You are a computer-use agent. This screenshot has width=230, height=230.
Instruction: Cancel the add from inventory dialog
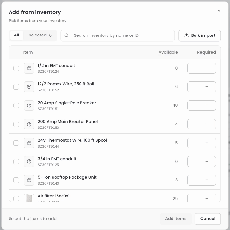tap(208, 219)
